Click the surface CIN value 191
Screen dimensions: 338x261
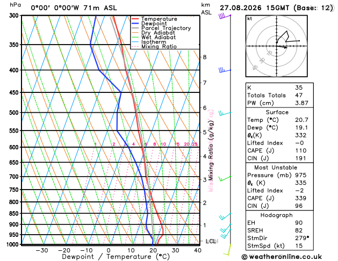(301, 158)
